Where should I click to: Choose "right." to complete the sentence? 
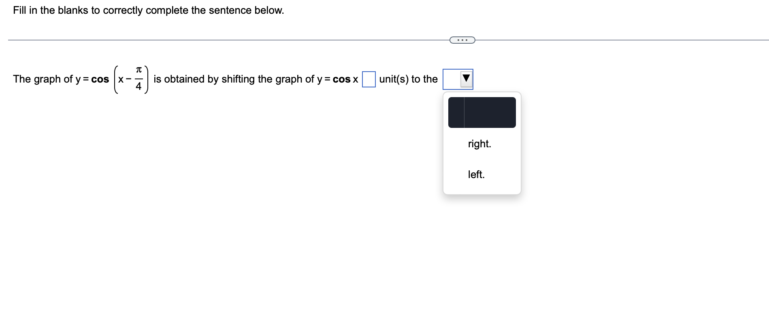(479, 144)
